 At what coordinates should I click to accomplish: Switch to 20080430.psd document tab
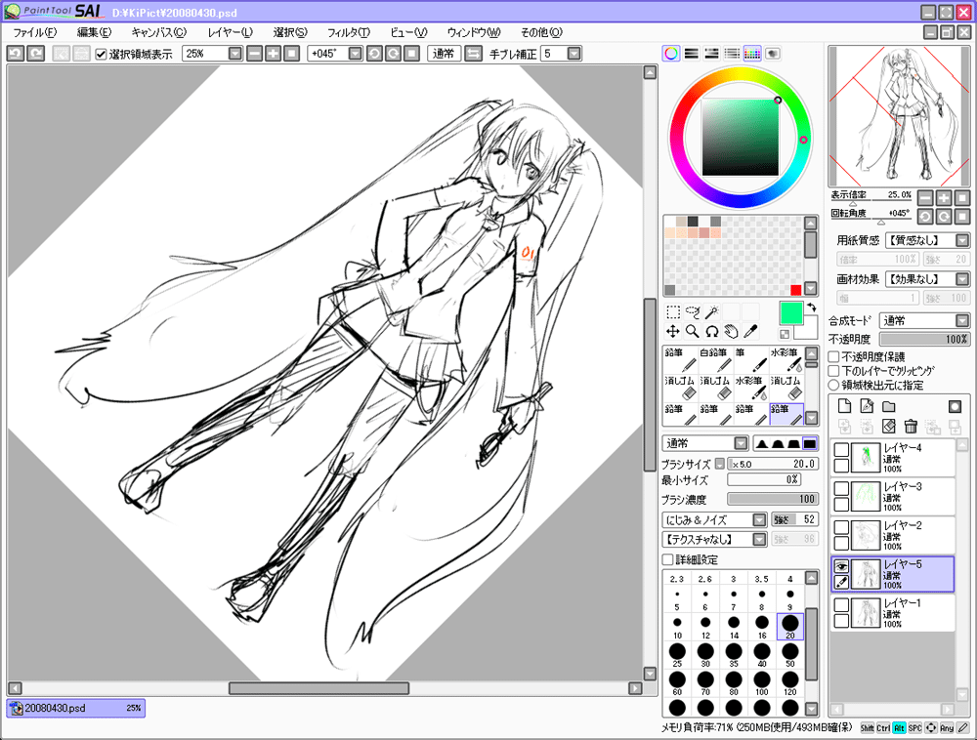(76, 708)
